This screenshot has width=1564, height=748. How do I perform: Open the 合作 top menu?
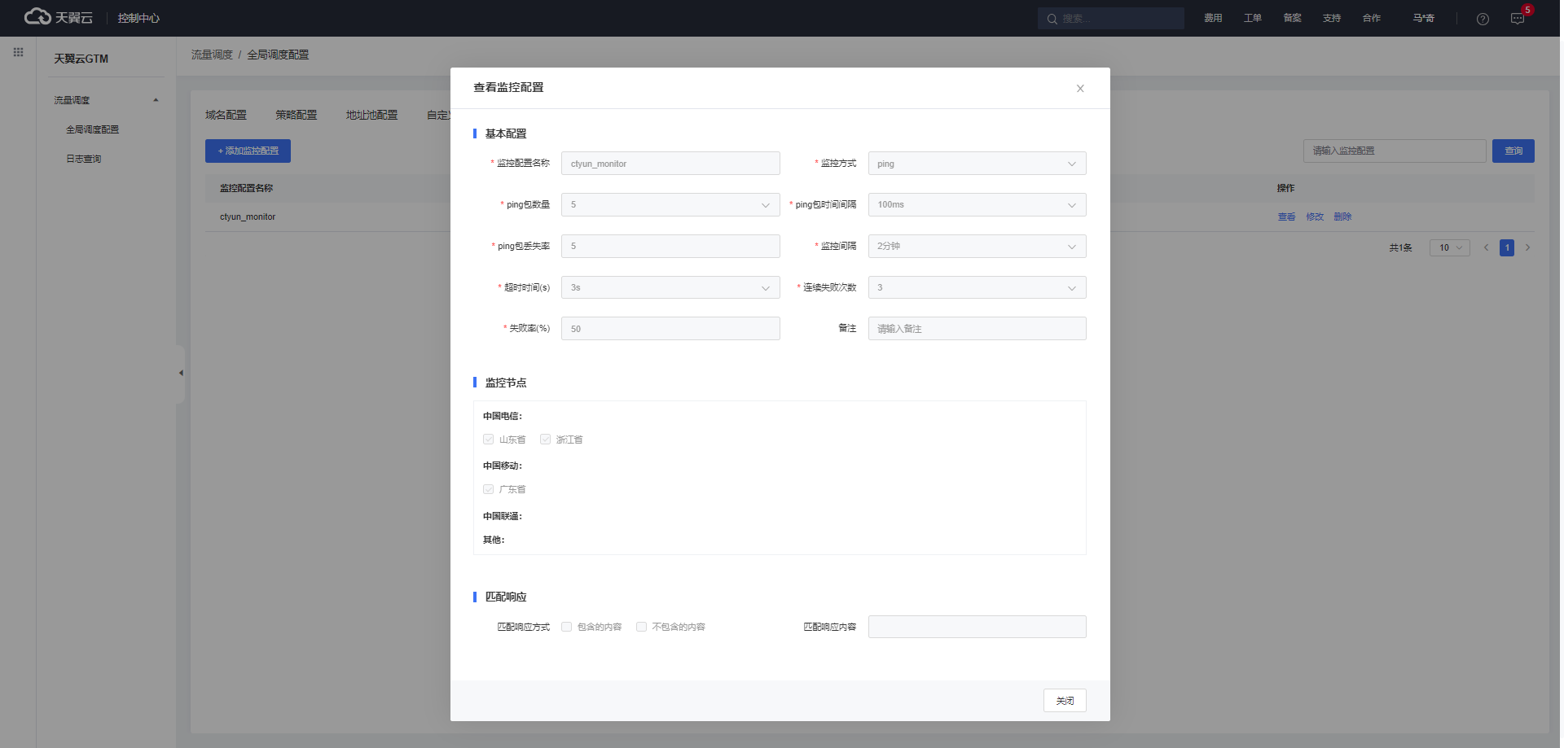click(1372, 18)
